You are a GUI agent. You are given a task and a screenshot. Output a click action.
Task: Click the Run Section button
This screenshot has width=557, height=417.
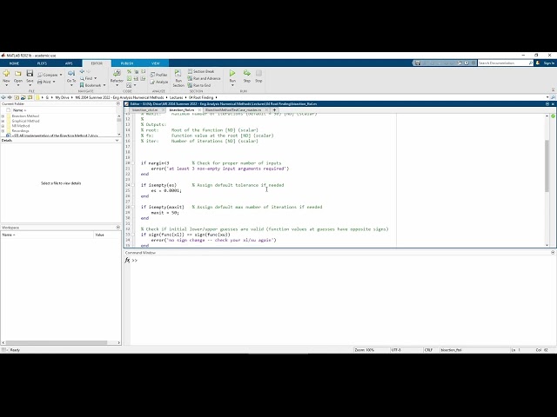[x=178, y=78]
